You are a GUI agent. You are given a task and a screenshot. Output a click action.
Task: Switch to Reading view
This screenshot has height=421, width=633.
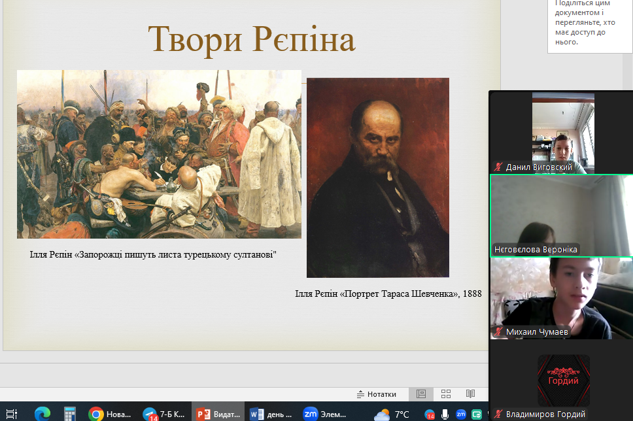470,394
